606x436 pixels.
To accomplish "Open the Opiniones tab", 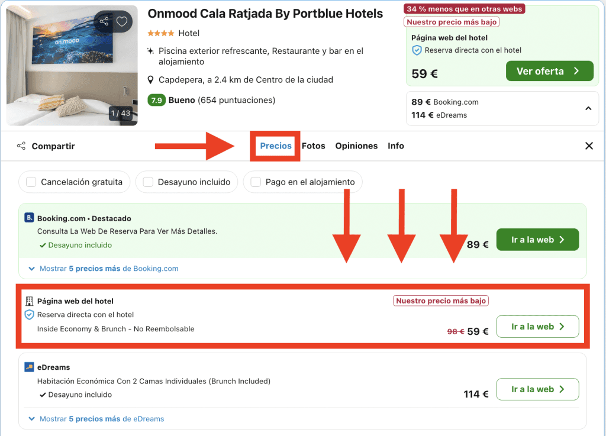I will 356,146.
